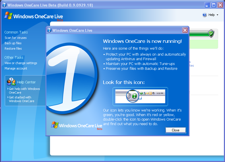Click the Help Center people icon
225x162 pixels.
tap(11, 82)
